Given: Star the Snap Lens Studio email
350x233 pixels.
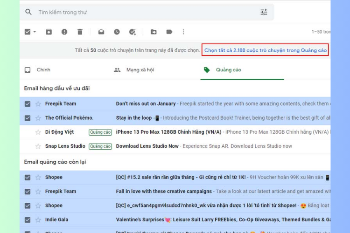Looking at the screenshot, I should [x=38, y=146].
